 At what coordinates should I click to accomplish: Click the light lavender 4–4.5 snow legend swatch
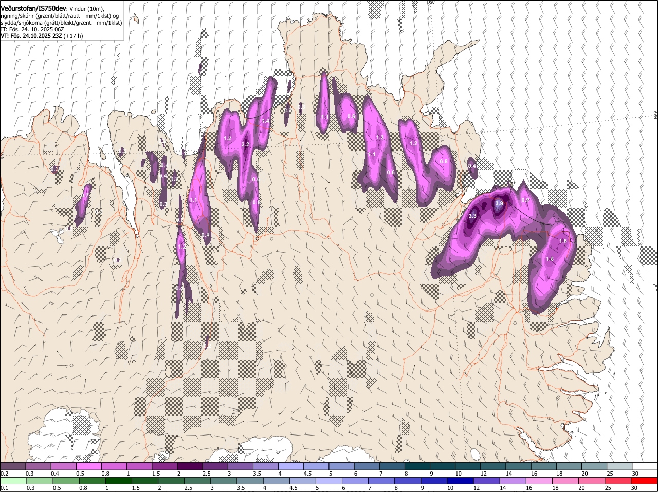291,466
